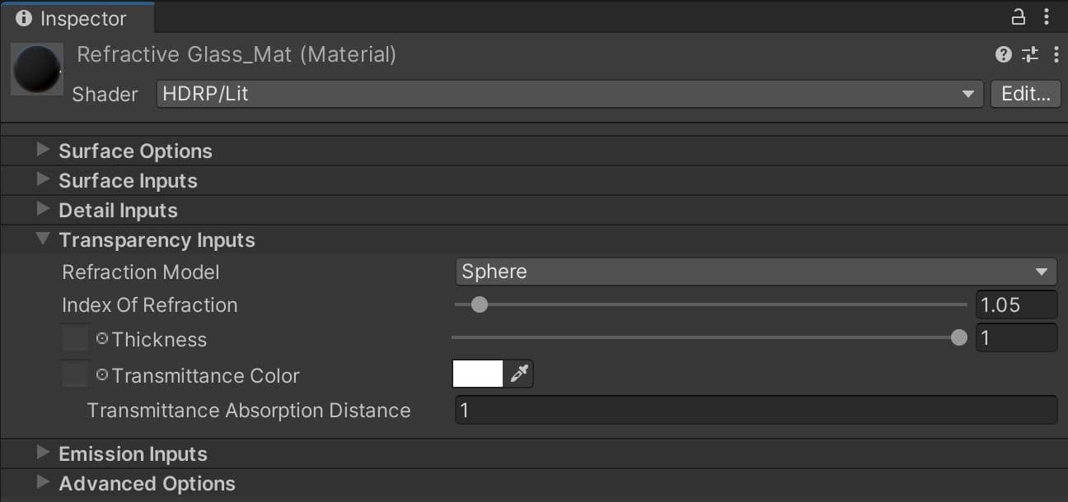
Task: Open the material presets icon
Action: [x=1028, y=54]
